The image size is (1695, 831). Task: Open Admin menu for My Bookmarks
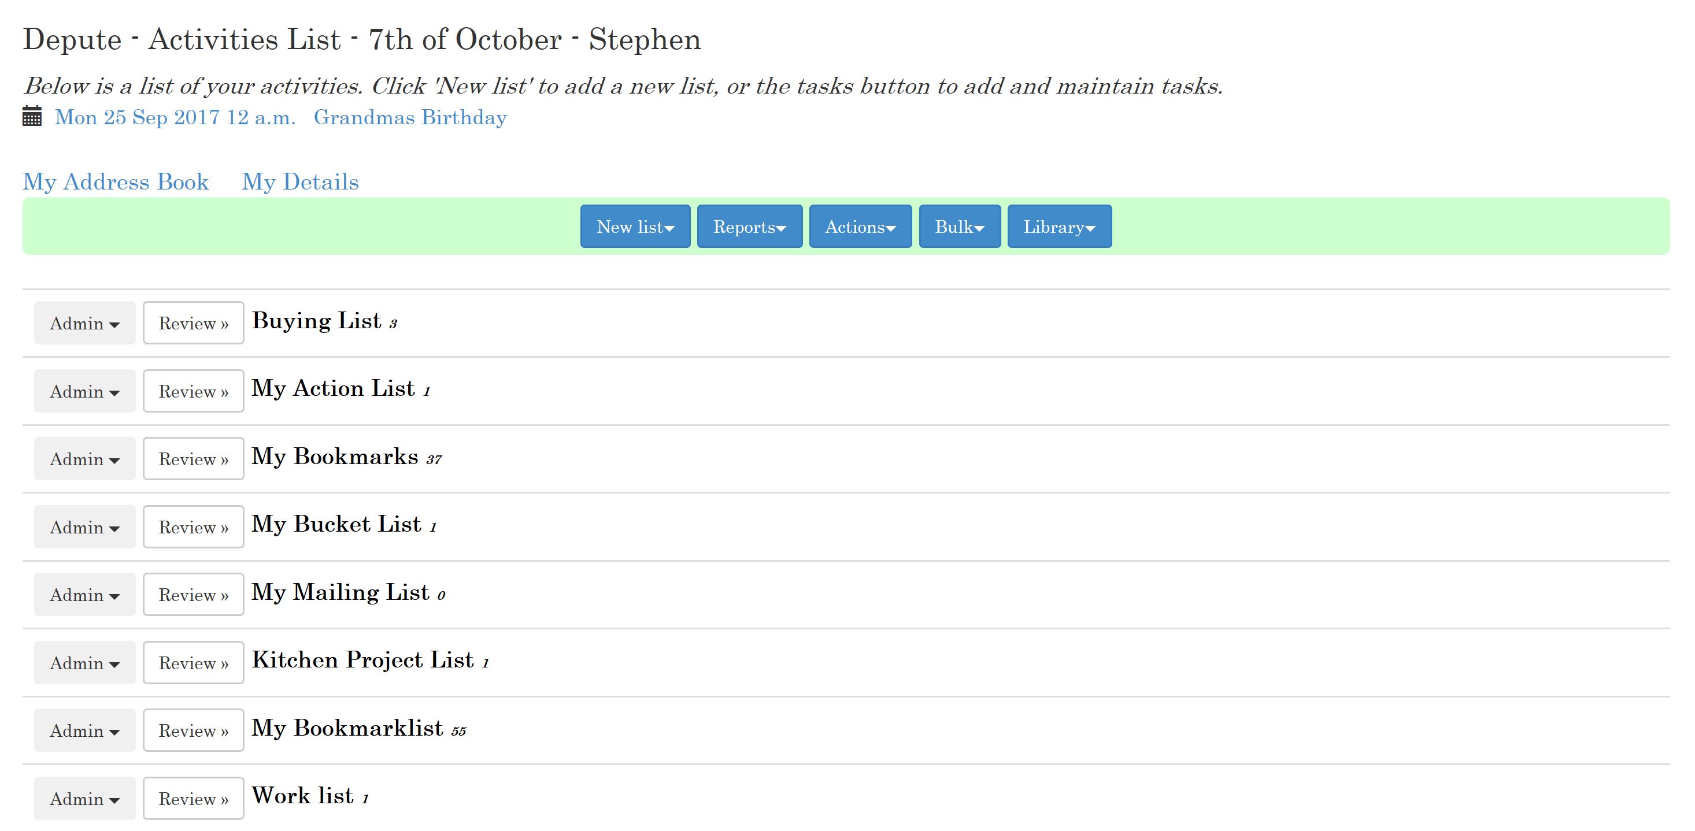[x=85, y=459]
